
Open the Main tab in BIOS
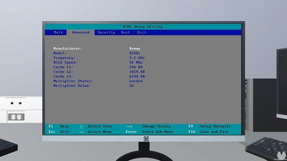[x=58, y=32]
